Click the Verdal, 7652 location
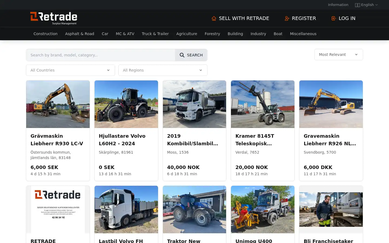This screenshot has height=243, width=389. 247,152
